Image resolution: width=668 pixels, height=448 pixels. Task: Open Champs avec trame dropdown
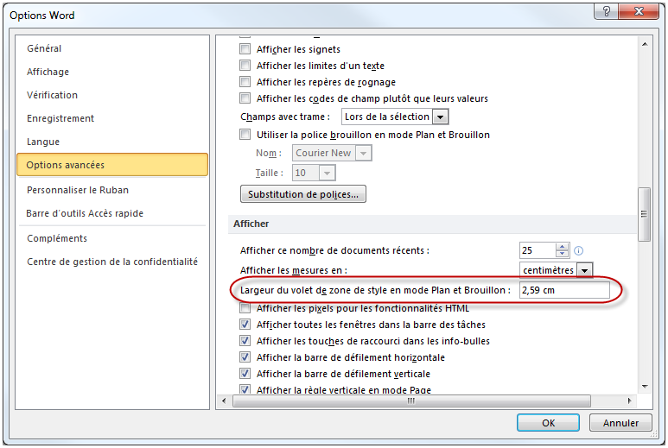(x=441, y=117)
